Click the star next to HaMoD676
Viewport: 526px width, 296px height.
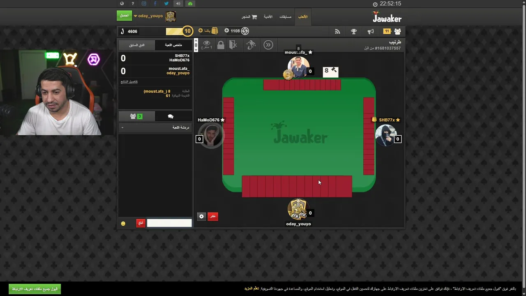(222, 120)
